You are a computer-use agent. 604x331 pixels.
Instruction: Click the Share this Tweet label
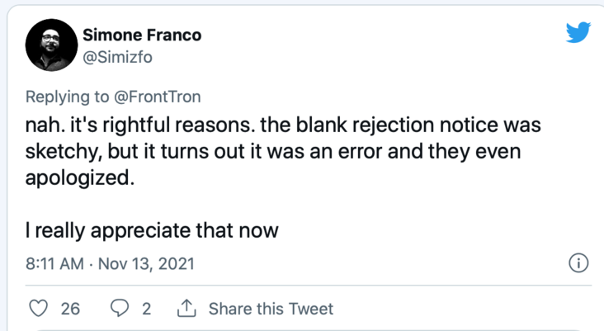tap(271, 309)
